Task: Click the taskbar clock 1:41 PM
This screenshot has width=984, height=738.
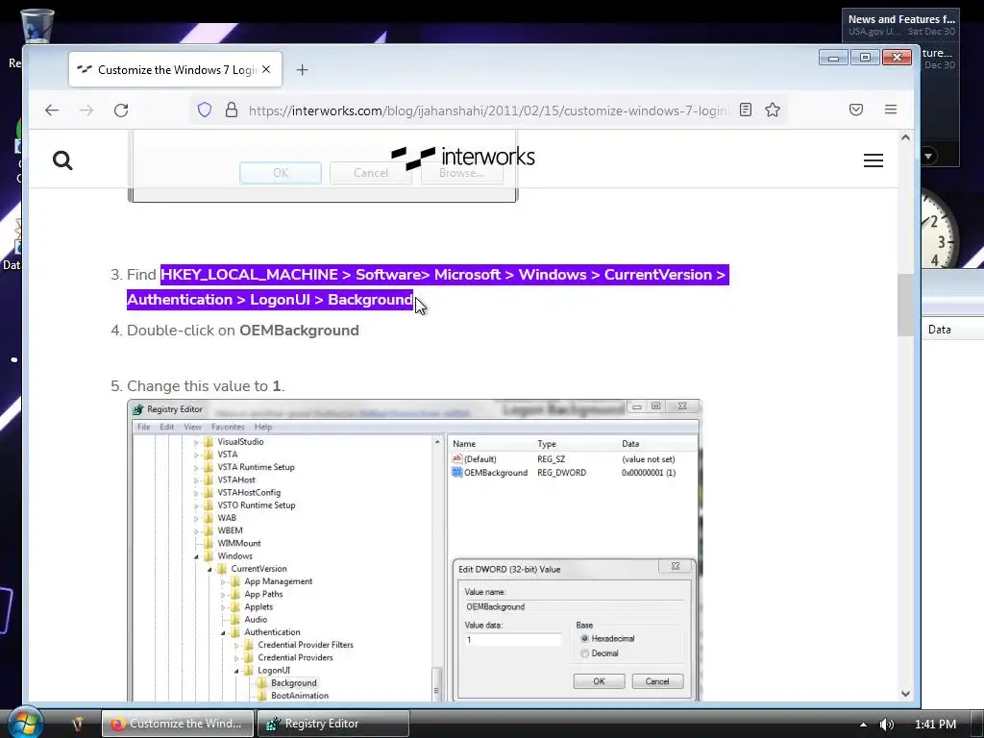Action: (x=935, y=725)
